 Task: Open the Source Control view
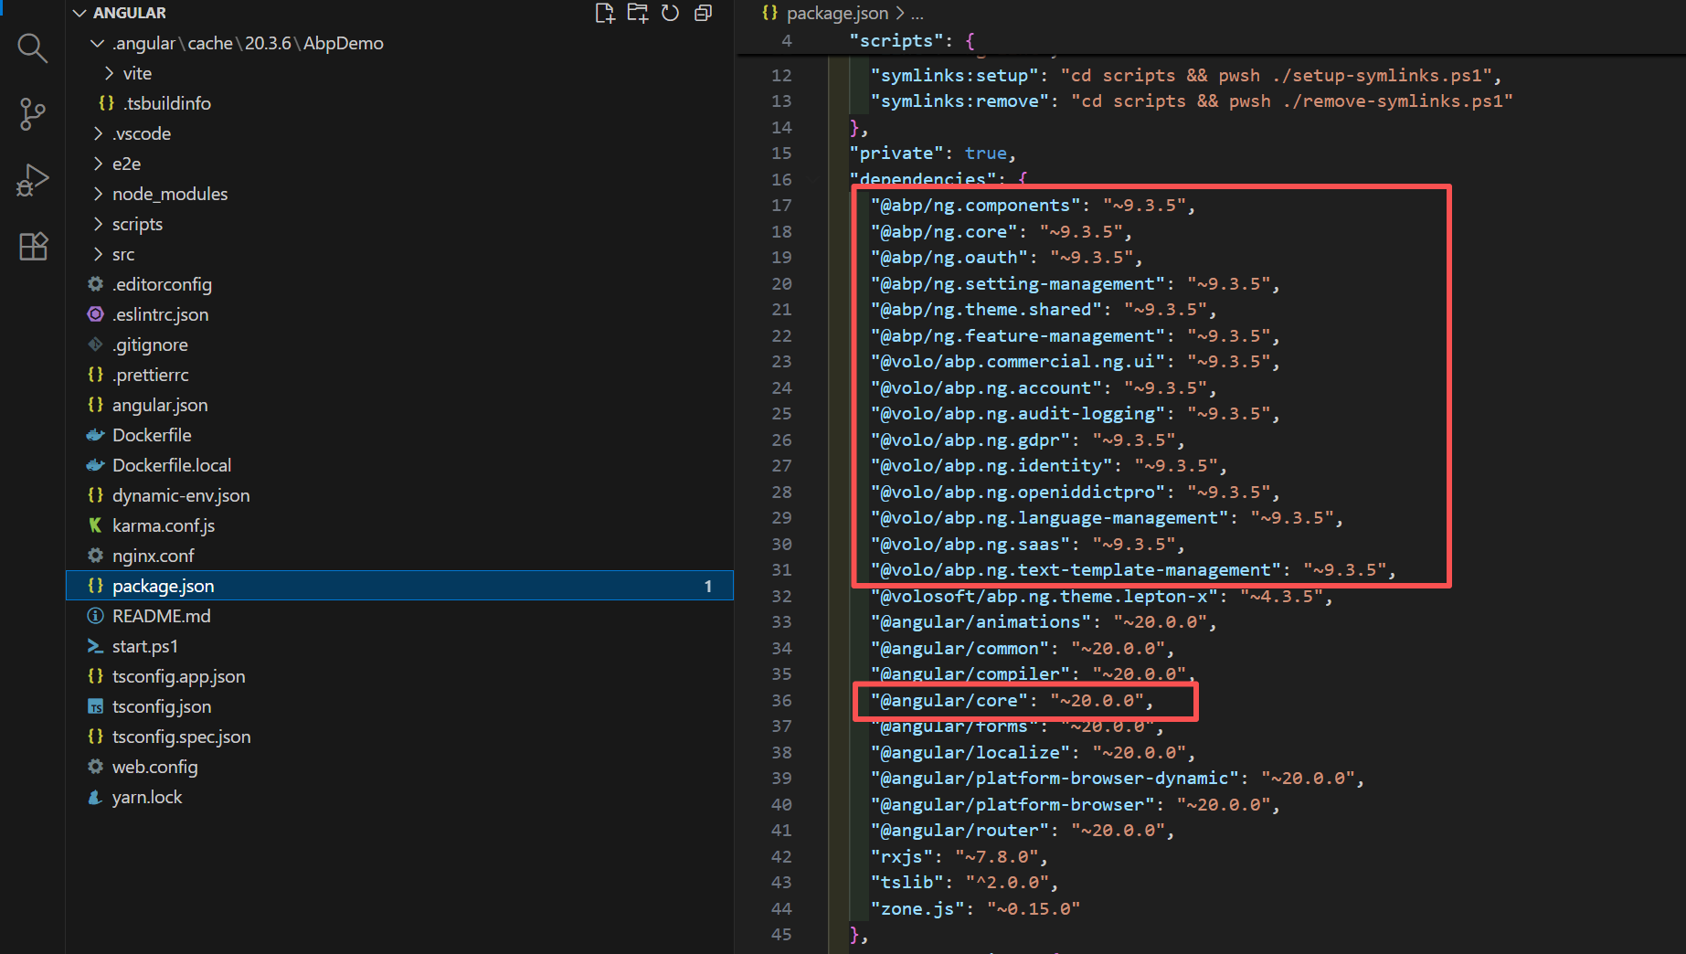[32, 114]
